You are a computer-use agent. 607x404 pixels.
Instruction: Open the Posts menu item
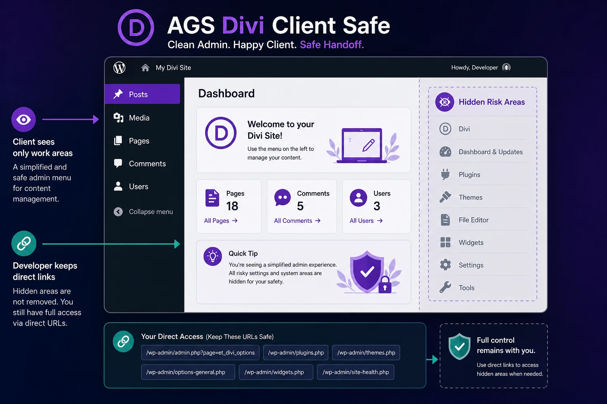pos(142,94)
